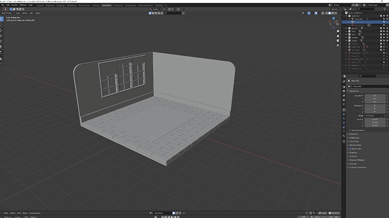Screen dimensions: 389x218
Task: Toggle camera view with camera gizmo icon
Action: (x=338, y=40)
